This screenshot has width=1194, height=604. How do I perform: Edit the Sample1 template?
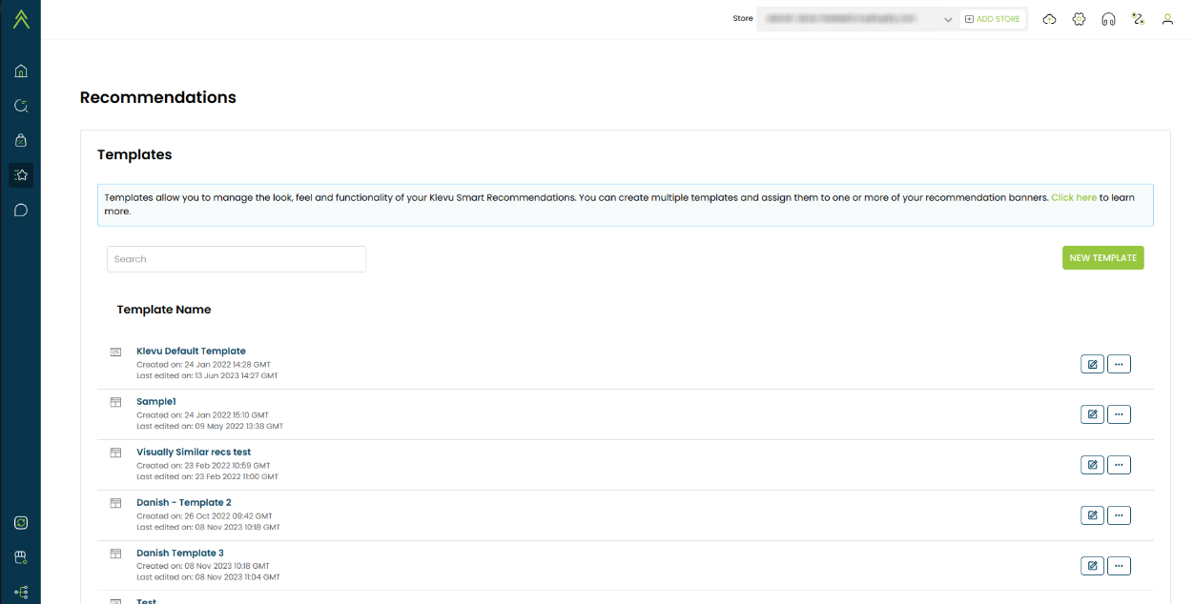pos(1092,414)
